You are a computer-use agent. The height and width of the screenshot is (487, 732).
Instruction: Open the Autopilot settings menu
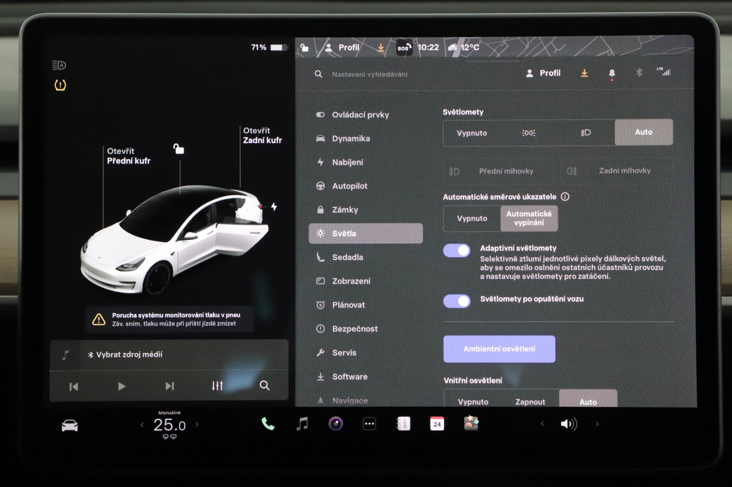[x=350, y=186]
